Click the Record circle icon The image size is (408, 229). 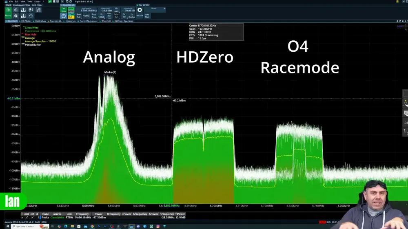pyautogui.click(x=140, y=10)
